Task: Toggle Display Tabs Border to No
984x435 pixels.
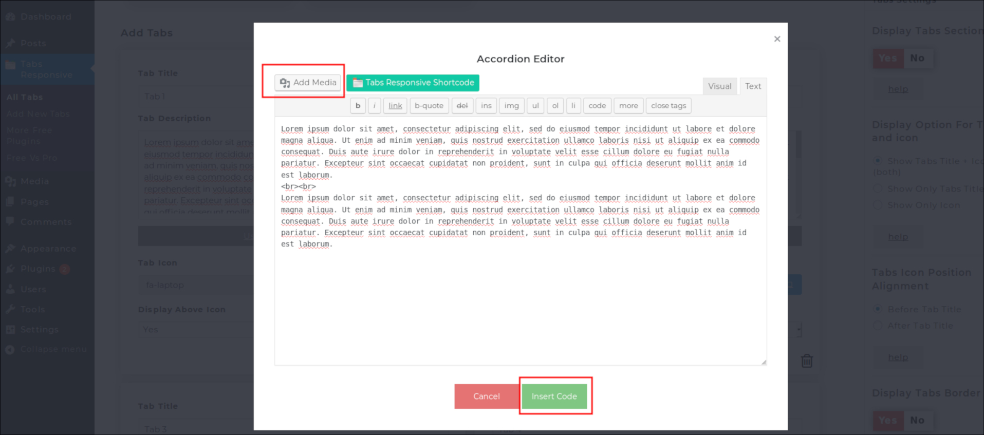Action: click(917, 421)
